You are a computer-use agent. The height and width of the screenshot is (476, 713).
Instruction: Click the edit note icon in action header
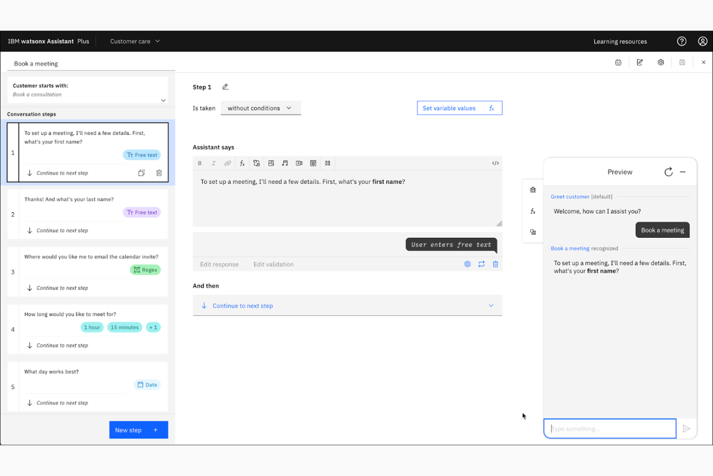[x=639, y=62]
